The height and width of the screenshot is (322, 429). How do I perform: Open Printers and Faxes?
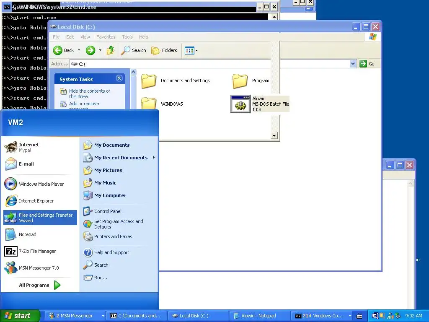[x=119, y=236]
